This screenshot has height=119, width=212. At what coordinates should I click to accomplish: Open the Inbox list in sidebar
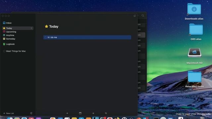pyautogui.click(x=7, y=23)
